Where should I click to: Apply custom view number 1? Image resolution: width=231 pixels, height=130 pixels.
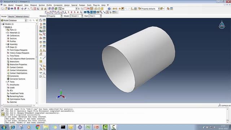click(68, 12)
